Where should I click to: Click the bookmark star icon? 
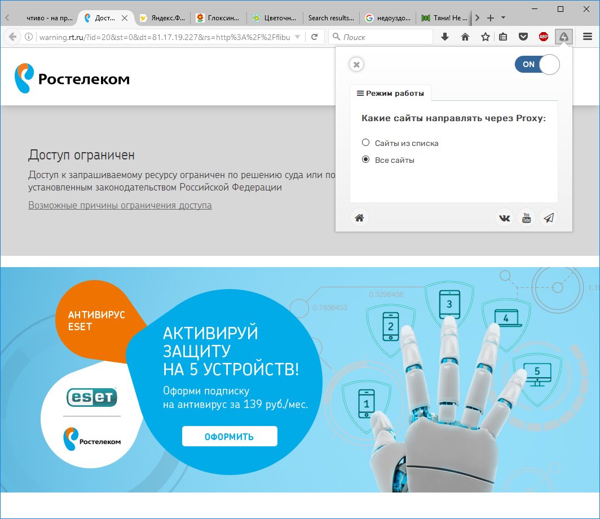click(485, 37)
